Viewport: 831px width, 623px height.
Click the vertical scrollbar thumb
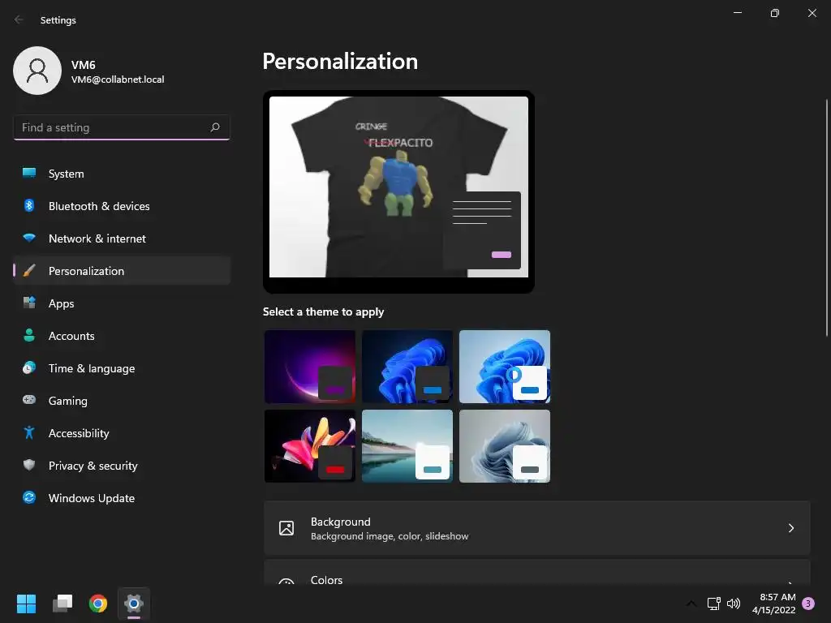(x=827, y=217)
